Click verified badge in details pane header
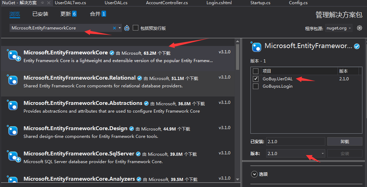The width and height of the screenshot is (367, 187). point(357,46)
